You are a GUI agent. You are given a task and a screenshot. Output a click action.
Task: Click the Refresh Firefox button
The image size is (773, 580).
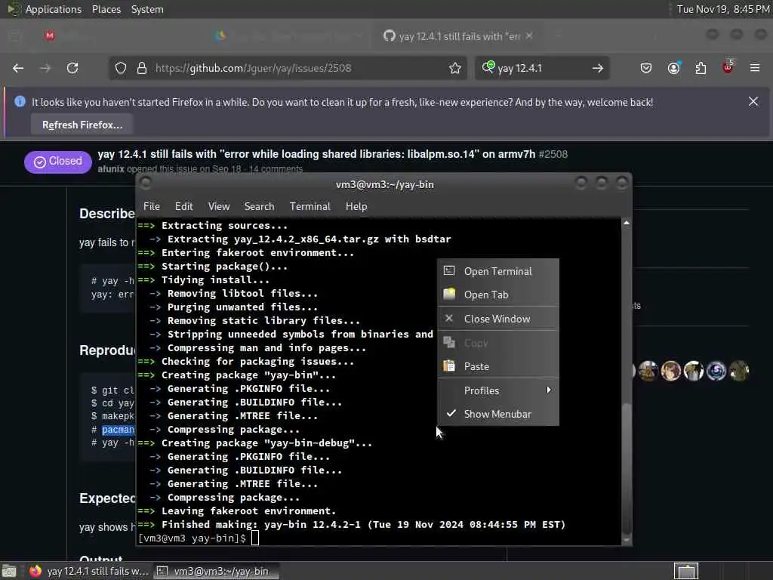[82, 125]
